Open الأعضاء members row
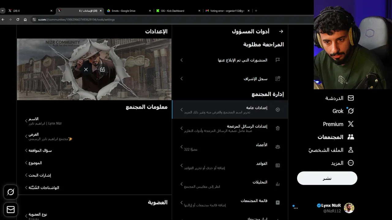 [x=230, y=147]
